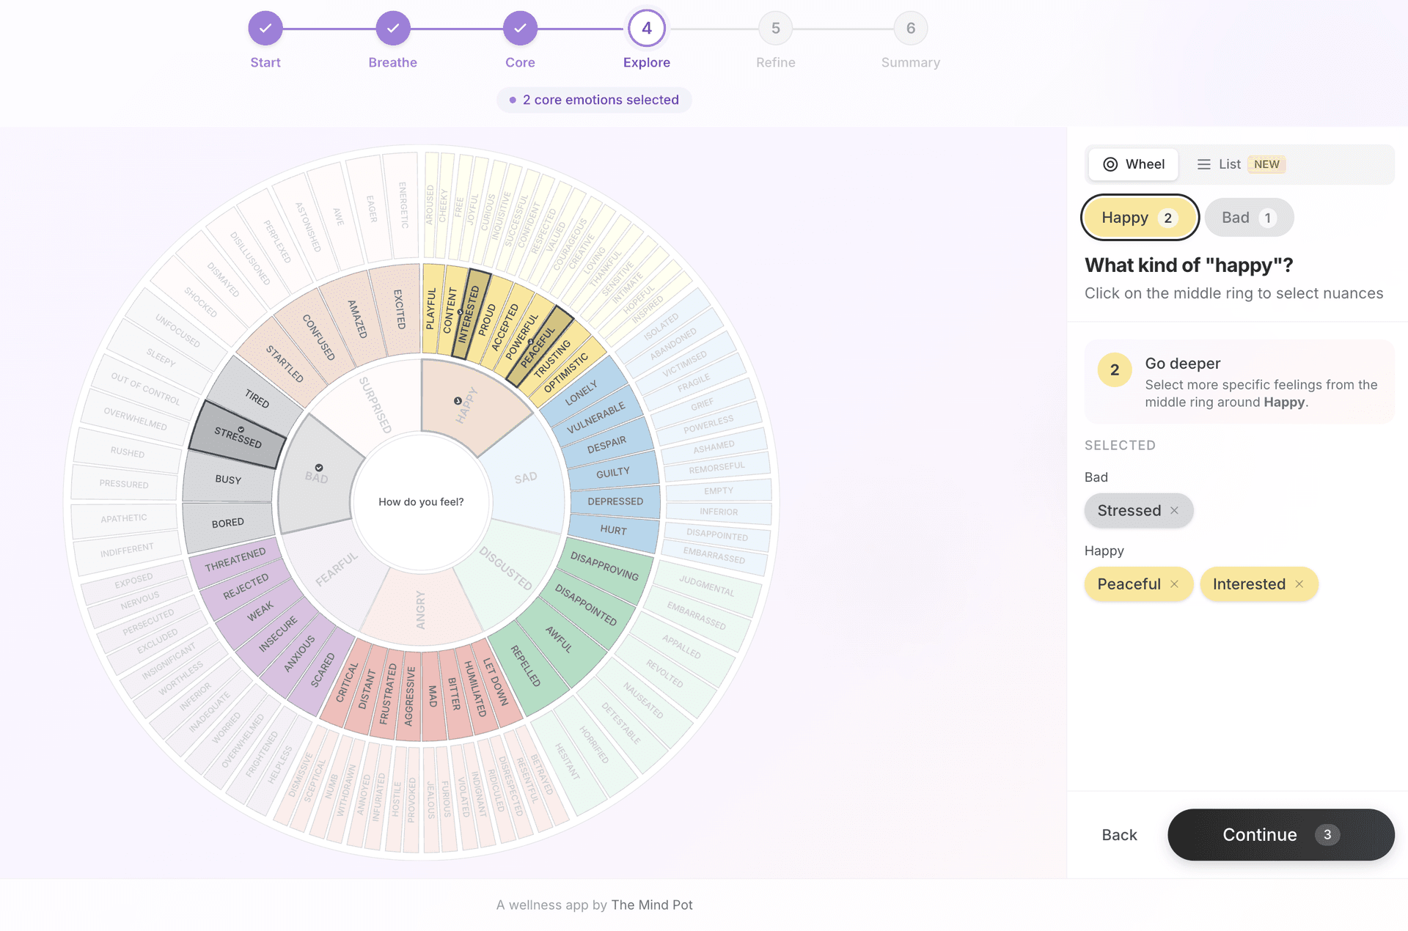The height and width of the screenshot is (931, 1408).
Task: Deselect the INTERESTED wheel segment
Action: (x=468, y=314)
